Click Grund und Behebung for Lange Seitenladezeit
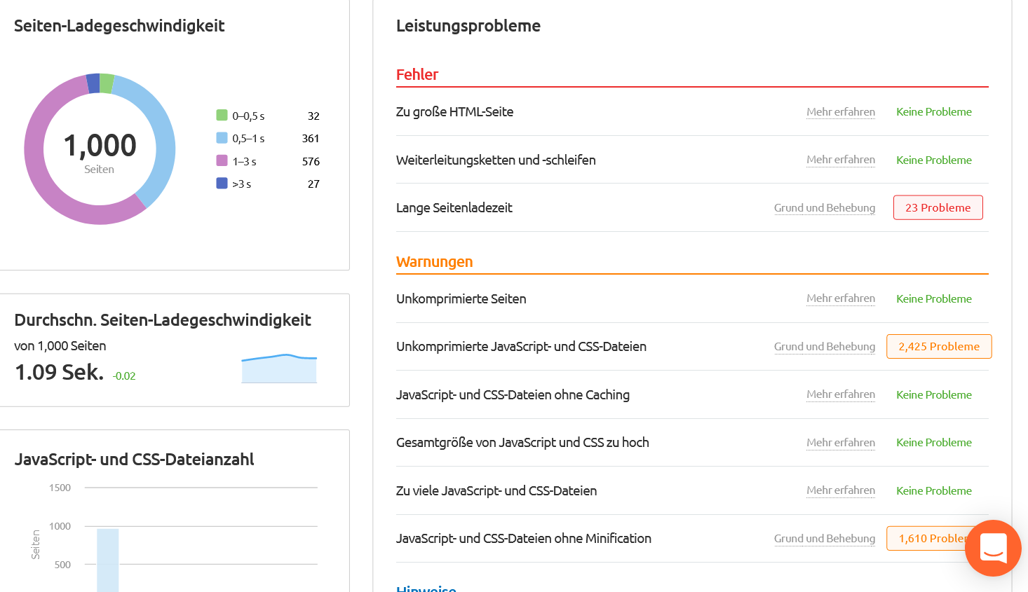 coord(825,207)
